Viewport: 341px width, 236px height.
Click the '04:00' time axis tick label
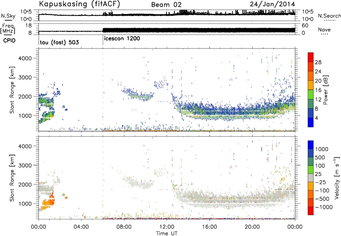pos(81,227)
